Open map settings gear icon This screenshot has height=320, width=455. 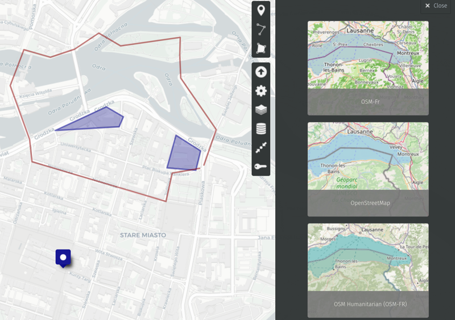coord(261,91)
